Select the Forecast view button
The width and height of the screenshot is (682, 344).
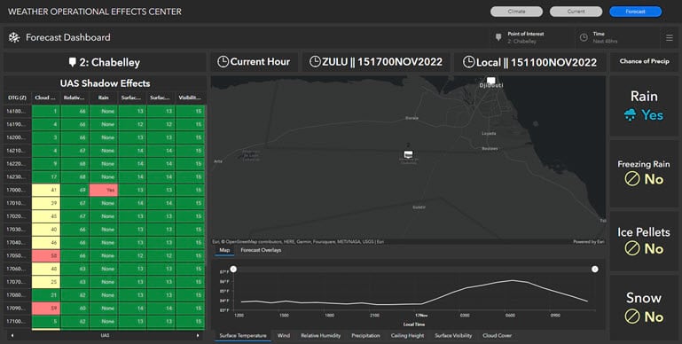pyautogui.click(x=636, y=12)
